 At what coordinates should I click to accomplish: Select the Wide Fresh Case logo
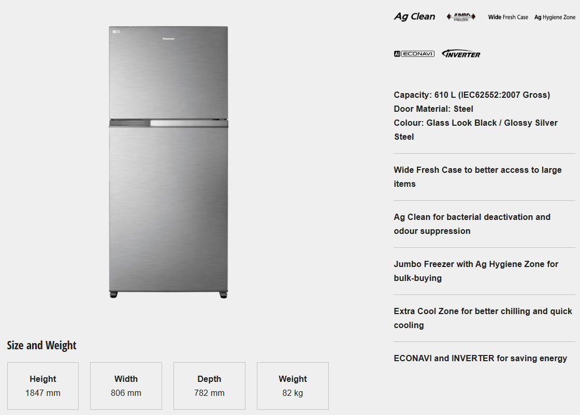pyautogui.click(x=508, y=17)
